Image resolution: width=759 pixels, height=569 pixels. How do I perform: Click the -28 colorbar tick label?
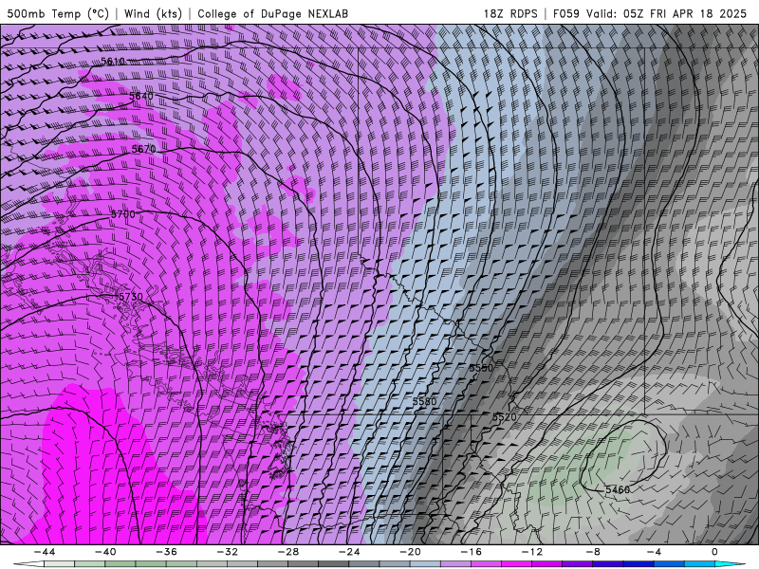(288, 552)
